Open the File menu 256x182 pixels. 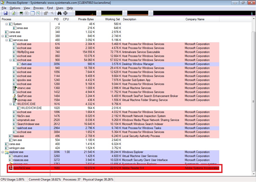(x=4, y=8)
